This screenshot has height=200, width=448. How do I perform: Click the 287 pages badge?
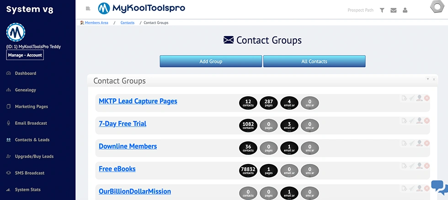269,103
